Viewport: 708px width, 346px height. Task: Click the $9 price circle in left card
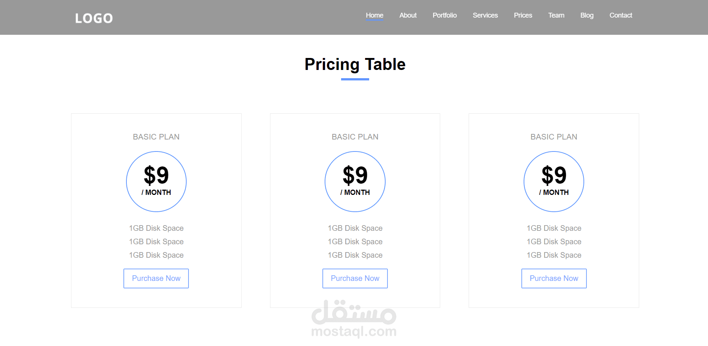click(156, 181)
